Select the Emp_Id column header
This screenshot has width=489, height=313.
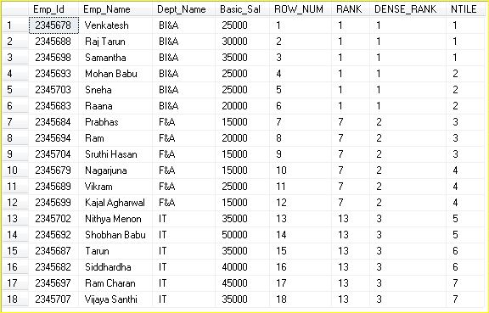(x=53, y=9)
